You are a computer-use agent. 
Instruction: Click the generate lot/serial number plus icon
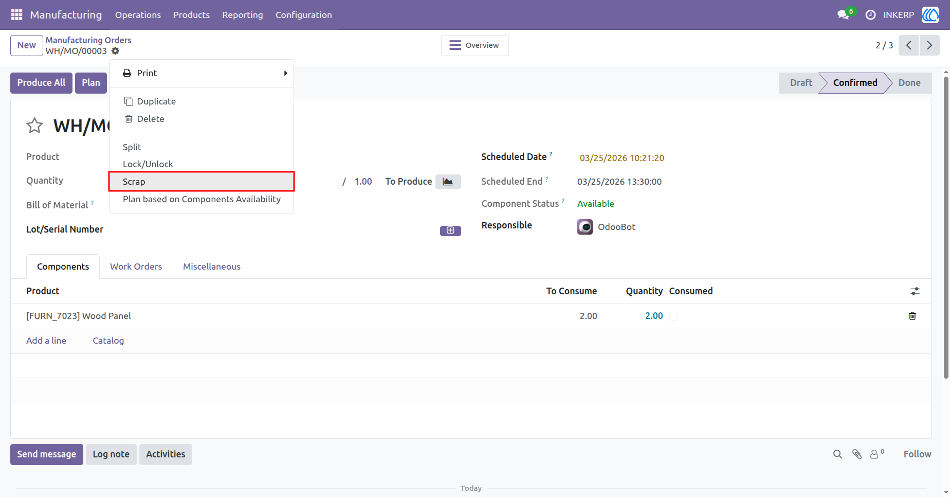[x=450, y=230]
